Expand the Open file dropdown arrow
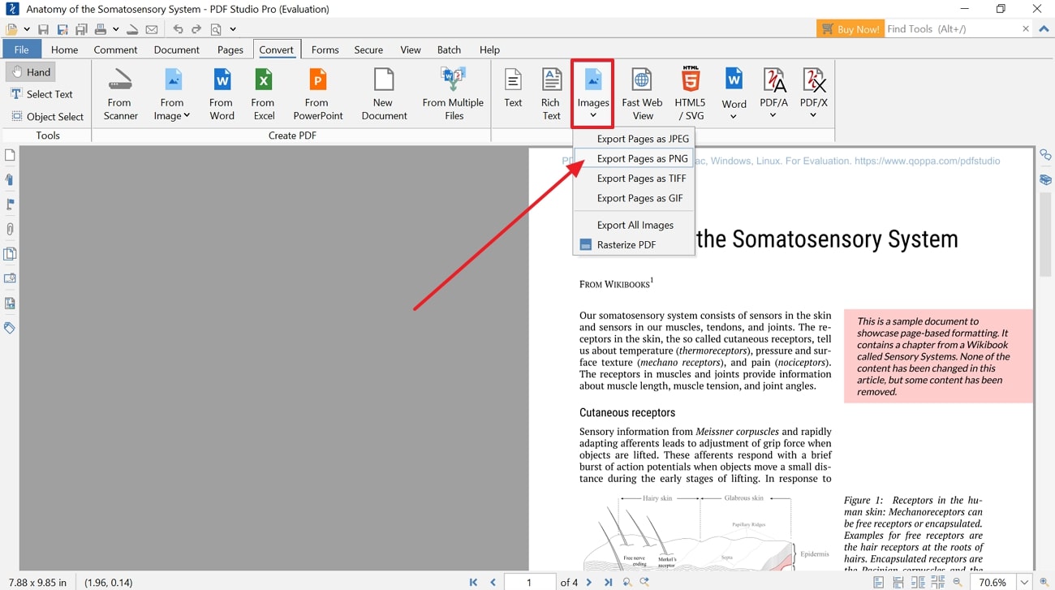The width and height of the screenshot is (1055, 590). click(27, 29)
